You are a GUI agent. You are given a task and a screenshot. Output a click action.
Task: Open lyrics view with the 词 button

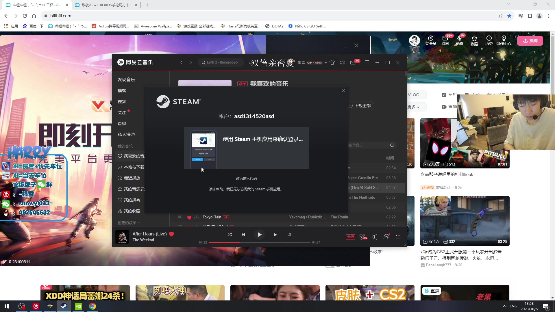click(x=289, y=235)
